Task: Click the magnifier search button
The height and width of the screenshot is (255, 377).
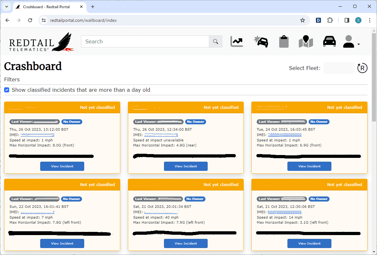Action: point(216,41)
